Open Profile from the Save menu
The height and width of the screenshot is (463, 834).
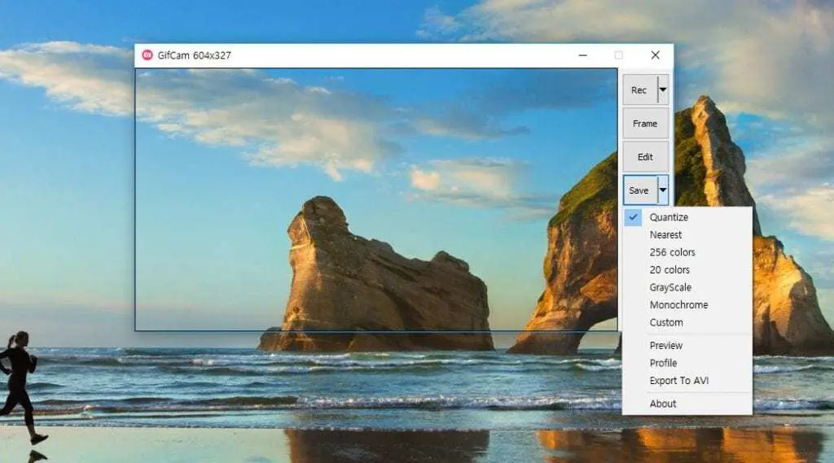click(x=687, y=363)
